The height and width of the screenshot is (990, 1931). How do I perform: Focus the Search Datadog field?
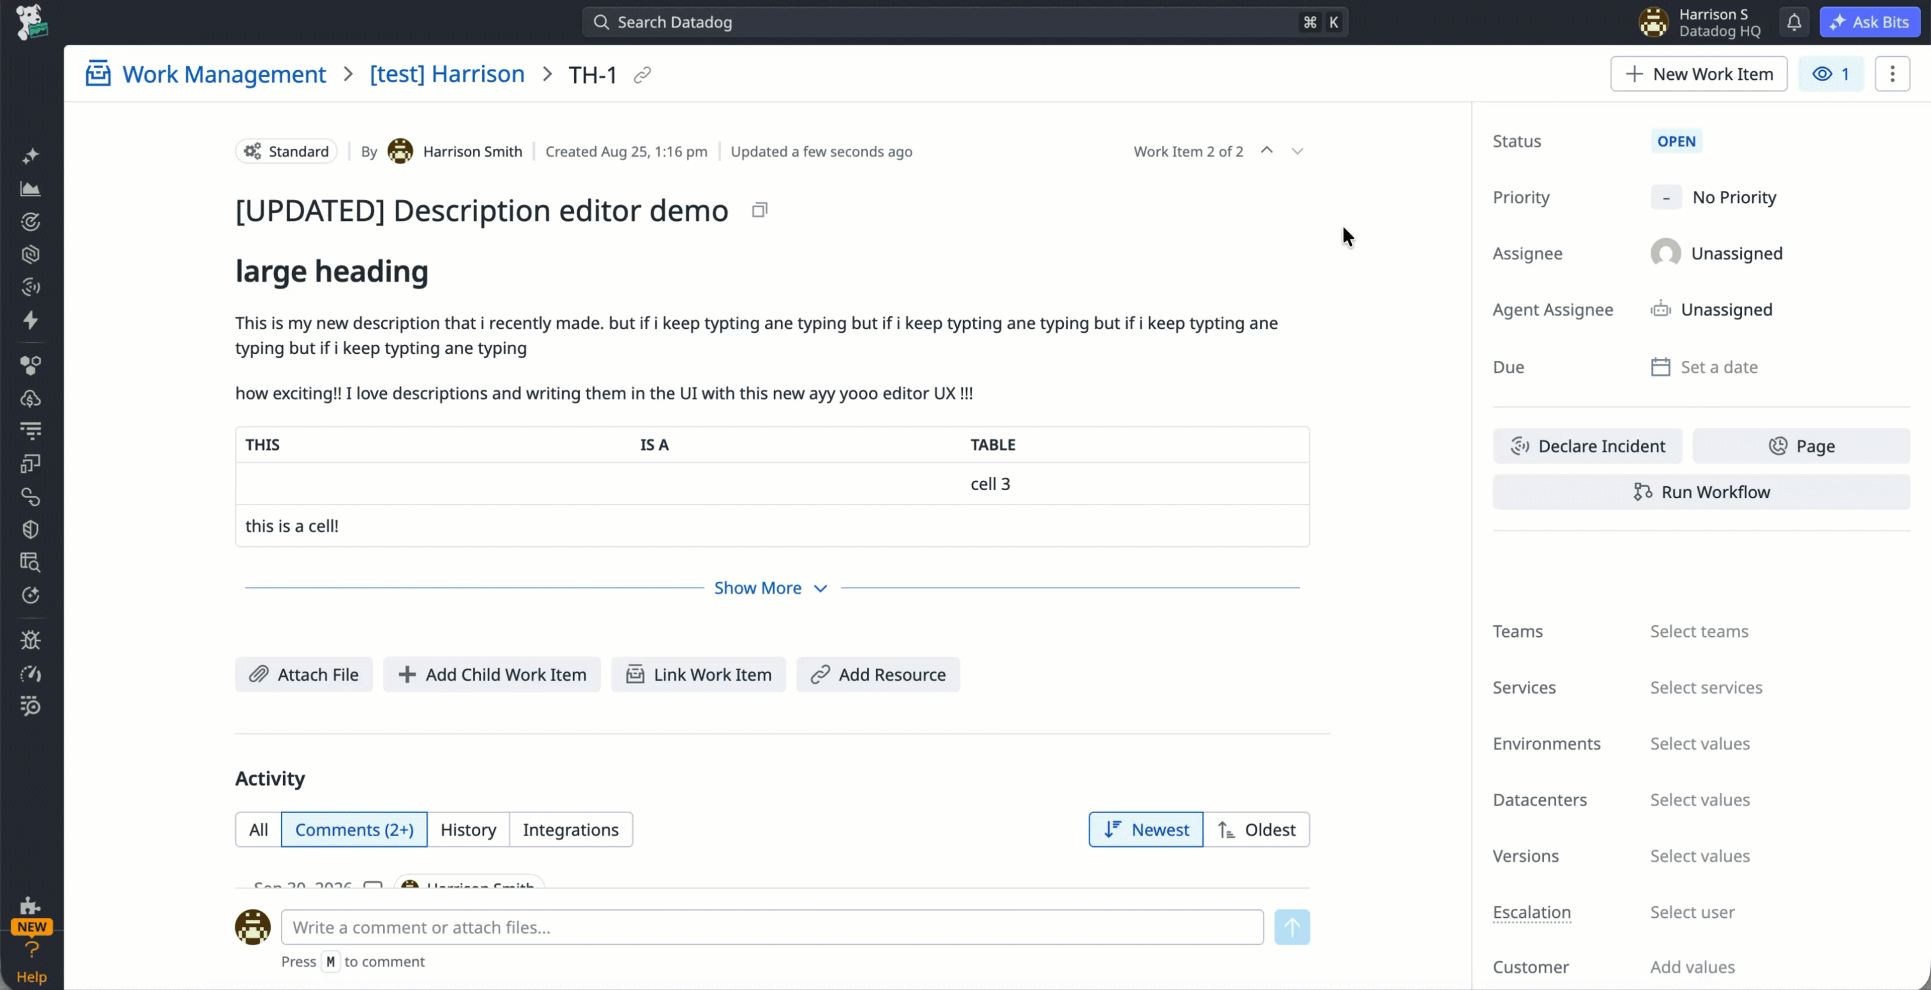click(x=965, y=22)
